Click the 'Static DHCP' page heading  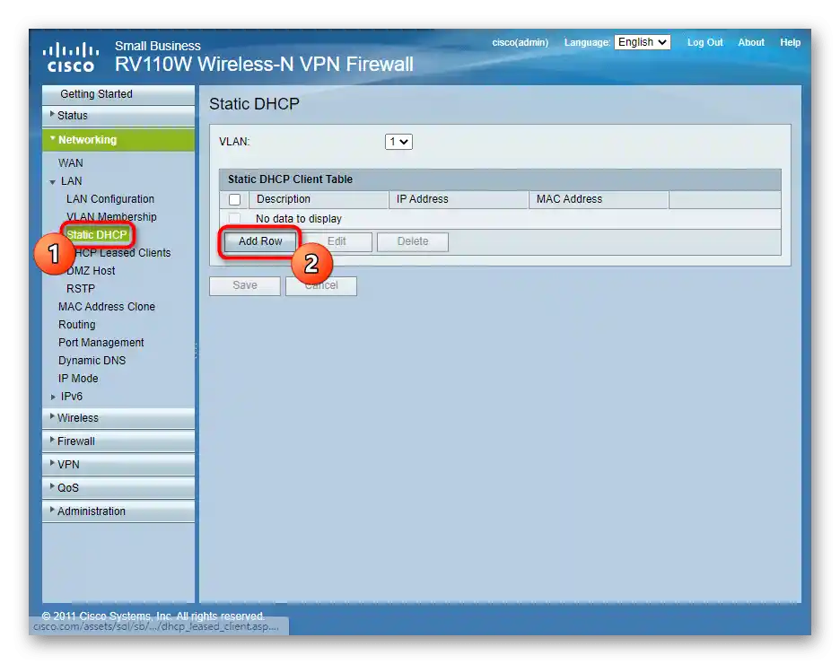coord(254,104)
